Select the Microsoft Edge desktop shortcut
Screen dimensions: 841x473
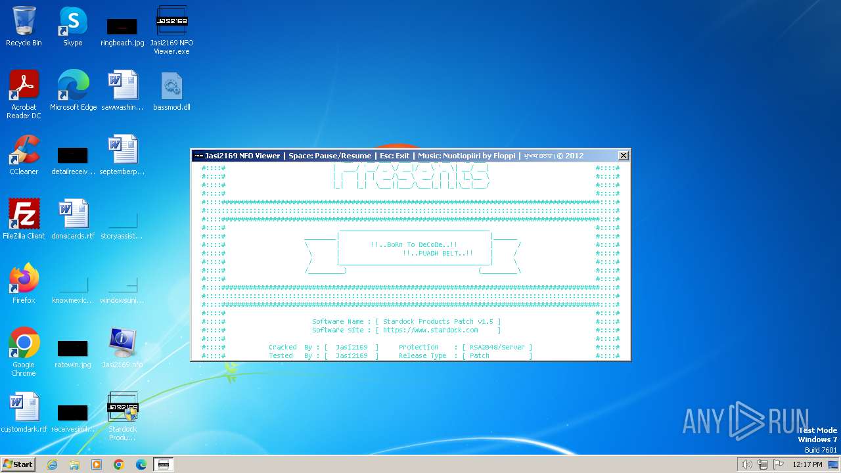(73, 91)
